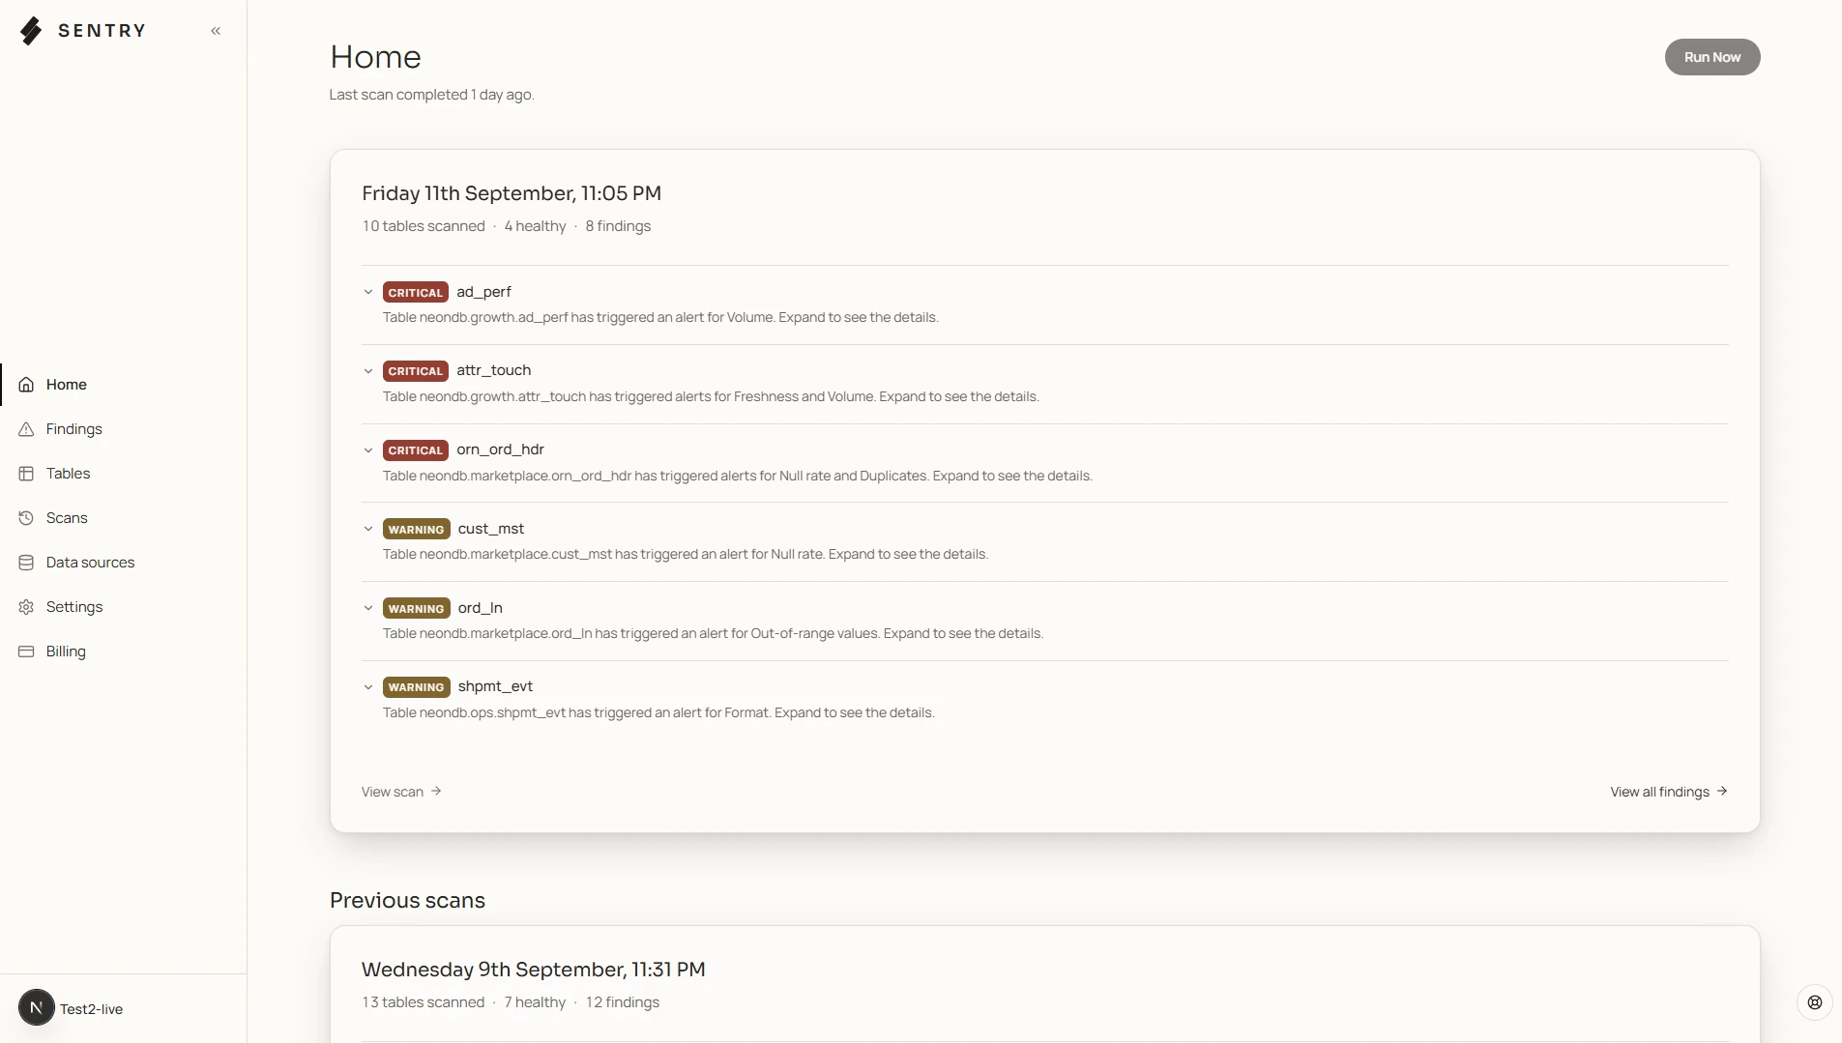Click the '4 healthy' summary text
Screen dimensions: 1842x1043
point(535,226)
